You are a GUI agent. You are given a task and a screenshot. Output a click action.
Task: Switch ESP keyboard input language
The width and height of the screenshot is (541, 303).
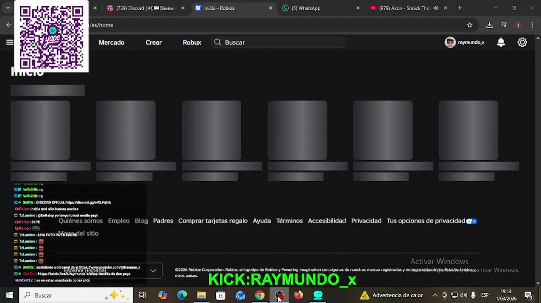(x=485, y=295)
